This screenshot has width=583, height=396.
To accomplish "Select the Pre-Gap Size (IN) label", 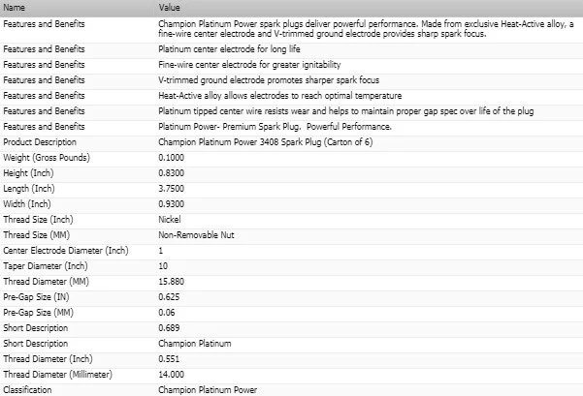I will (x=36, y=297).
